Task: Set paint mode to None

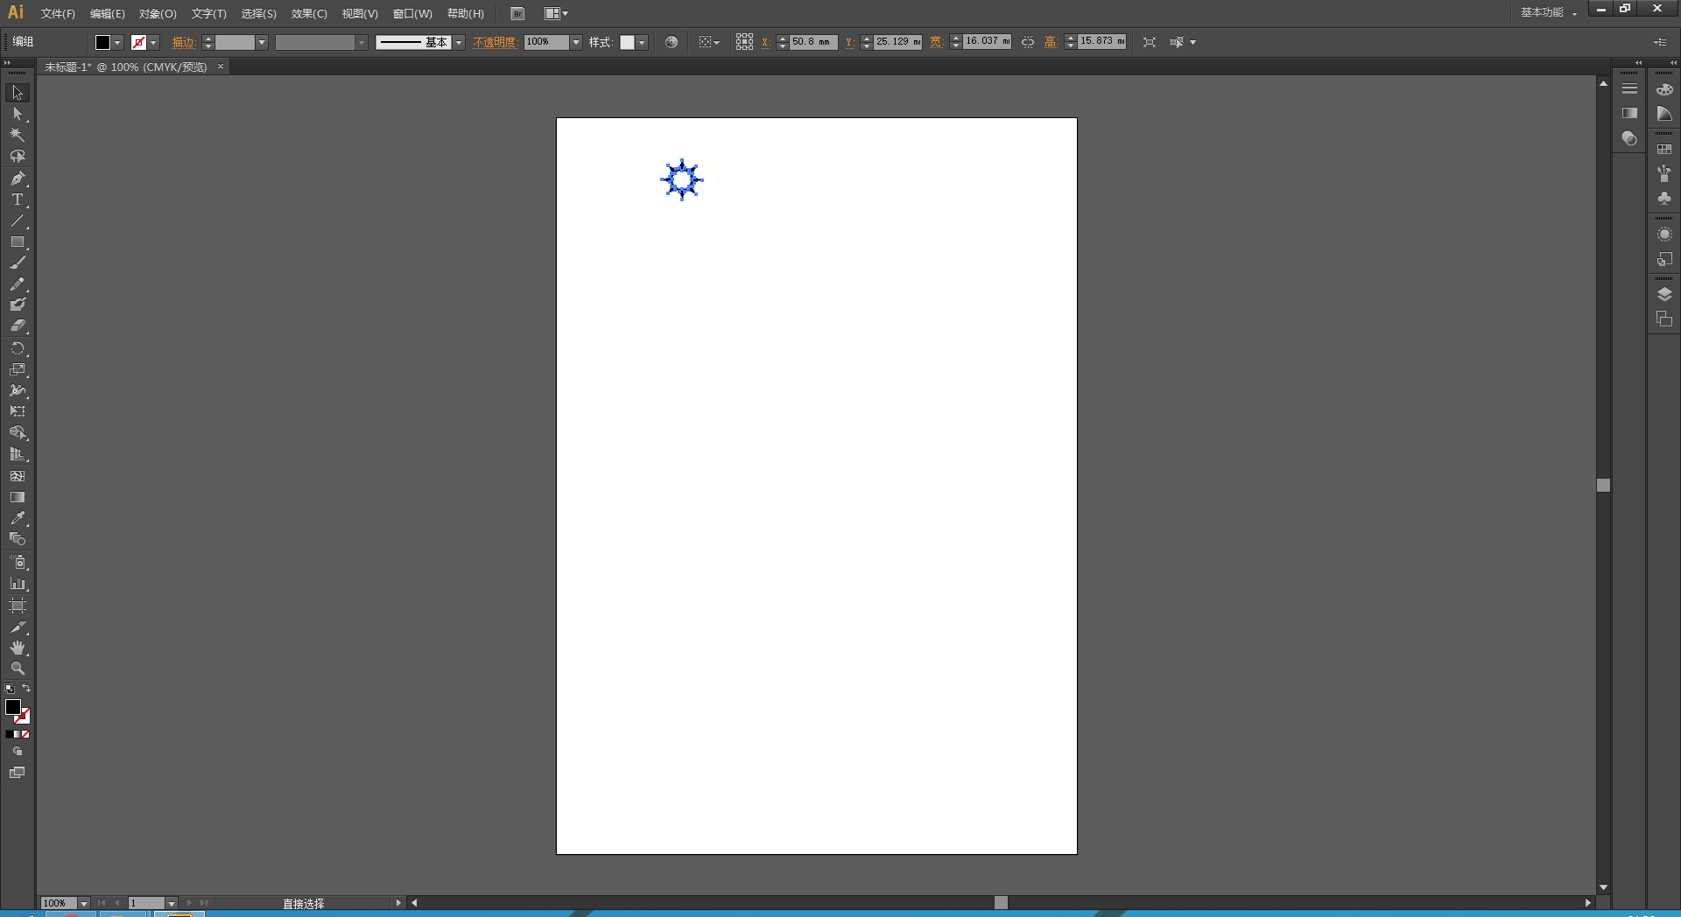Action: [x=25, y=735]
